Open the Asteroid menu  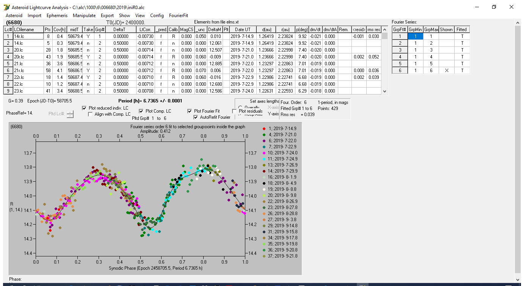[x=14, y=16]
